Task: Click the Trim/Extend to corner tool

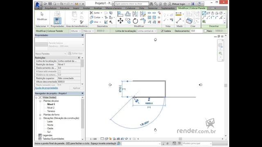Action: pyautogui.click(x=143, y=21)
